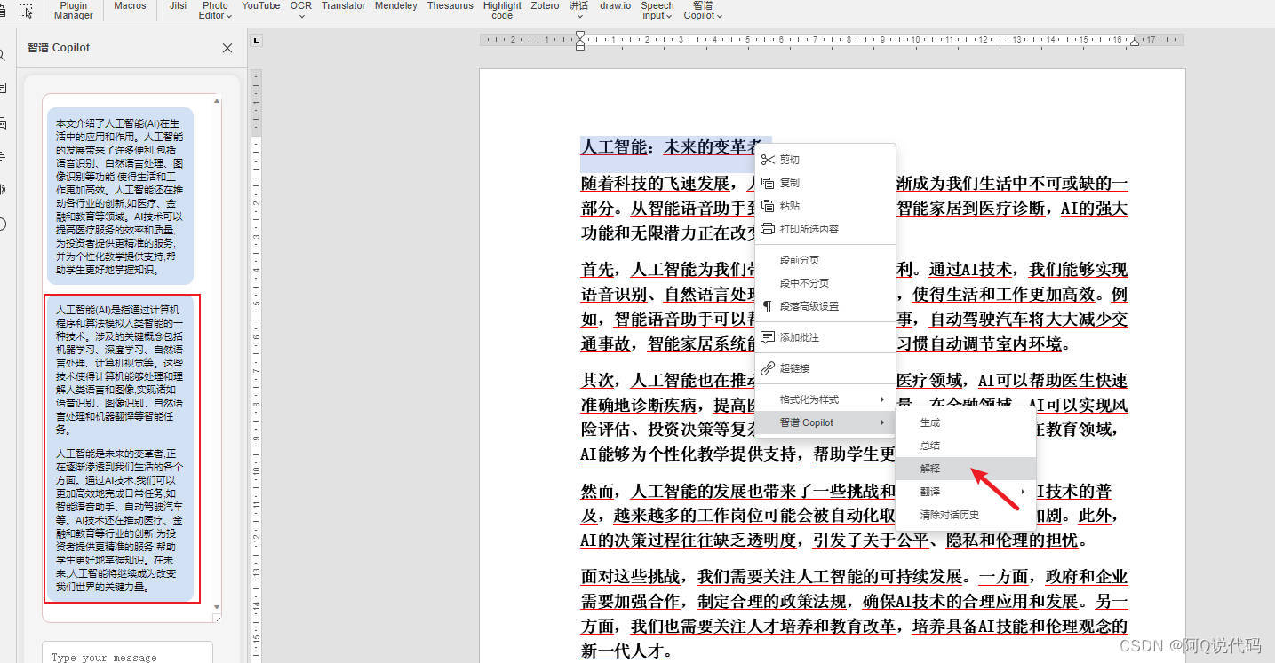The height and width of the screenshot is (663, 1275).
Task: Click the ruler tab-stop type selector
Action: tap(257, 41)
